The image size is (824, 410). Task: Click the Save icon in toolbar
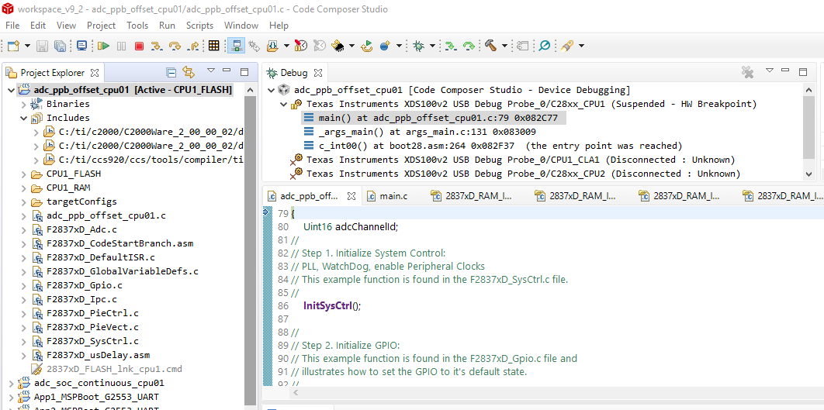(x=42, y=47)
